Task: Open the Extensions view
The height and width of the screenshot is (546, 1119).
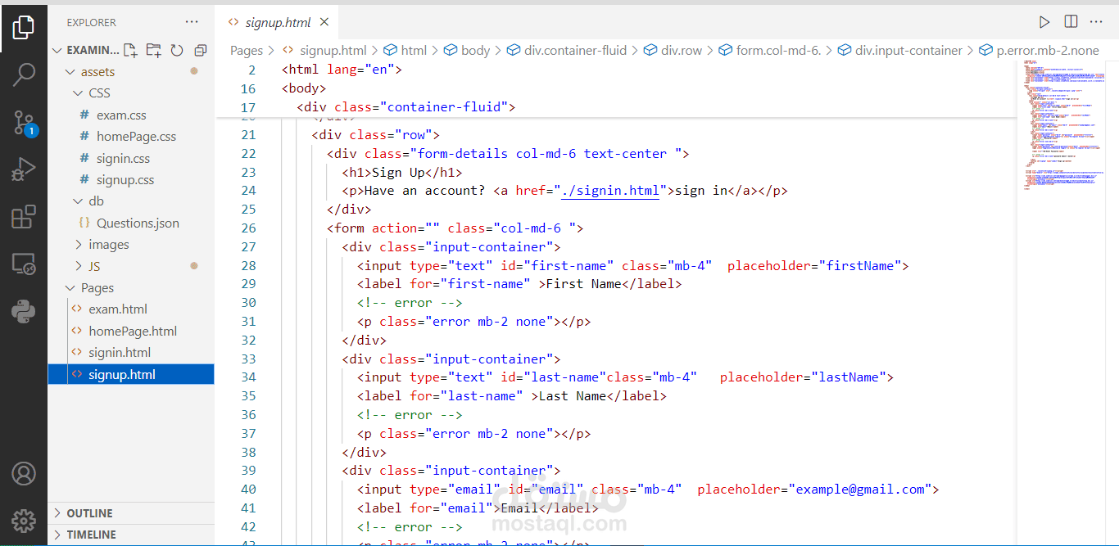Action: 24,217
